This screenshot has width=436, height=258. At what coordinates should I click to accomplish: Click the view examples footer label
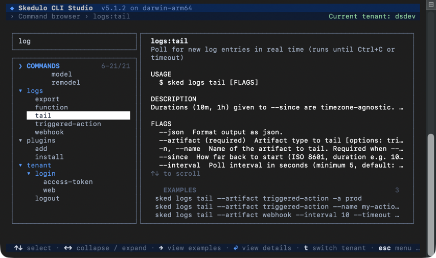point(194,248)
